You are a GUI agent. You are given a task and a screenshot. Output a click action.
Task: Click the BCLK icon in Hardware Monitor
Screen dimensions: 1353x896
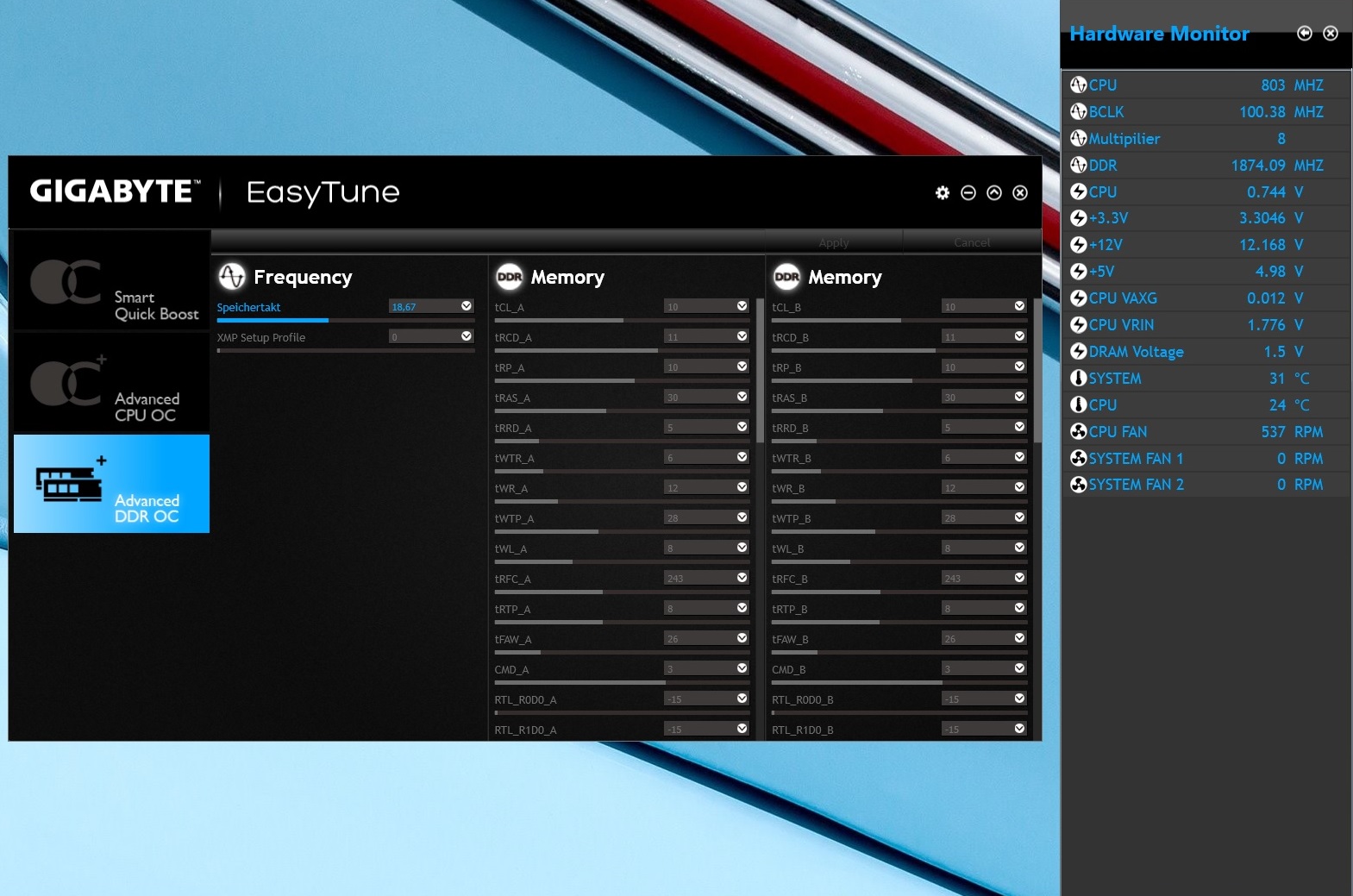1078,111
